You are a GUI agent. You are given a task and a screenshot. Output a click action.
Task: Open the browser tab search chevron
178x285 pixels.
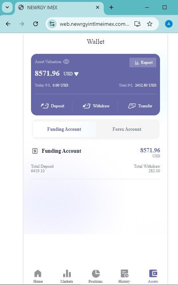[7, 7]
